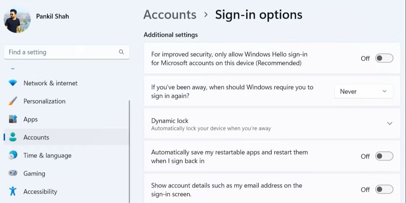Toggle automatically save restartable apps on

(x=384, y=156)
